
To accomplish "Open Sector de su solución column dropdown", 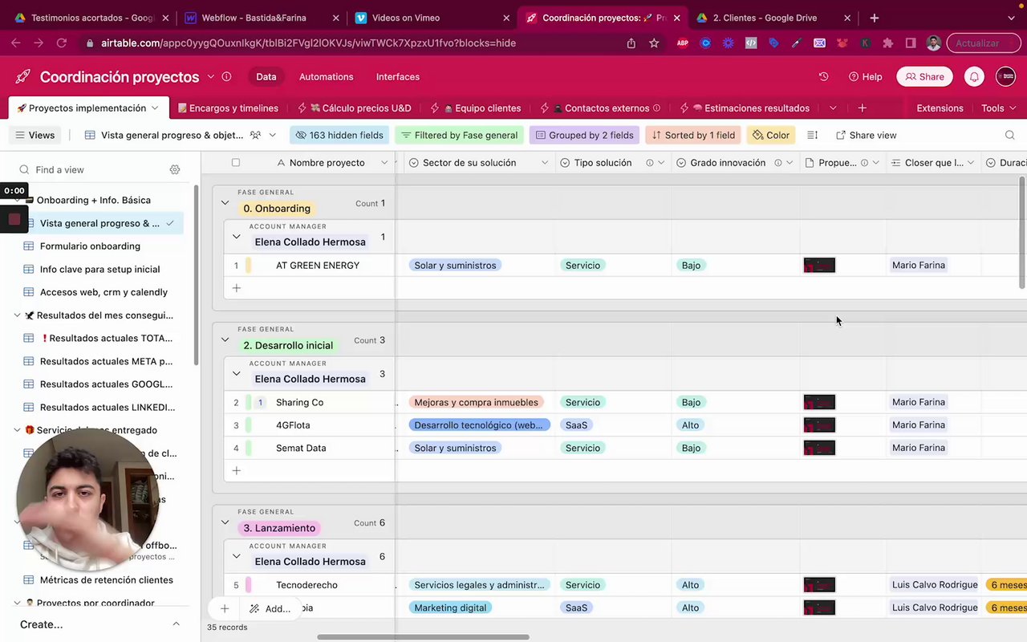I will [x=545, y=163].
